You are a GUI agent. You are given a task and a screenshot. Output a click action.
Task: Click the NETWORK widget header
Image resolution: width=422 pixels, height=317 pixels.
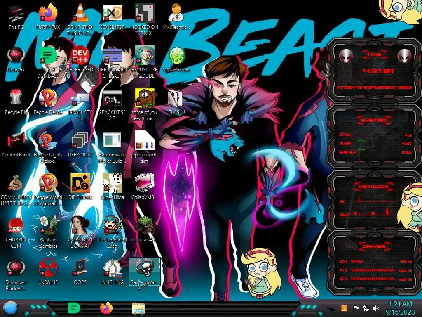click(x=374, y=187)
